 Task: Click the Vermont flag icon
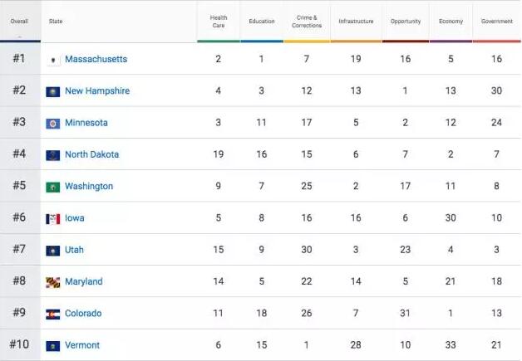53,345
